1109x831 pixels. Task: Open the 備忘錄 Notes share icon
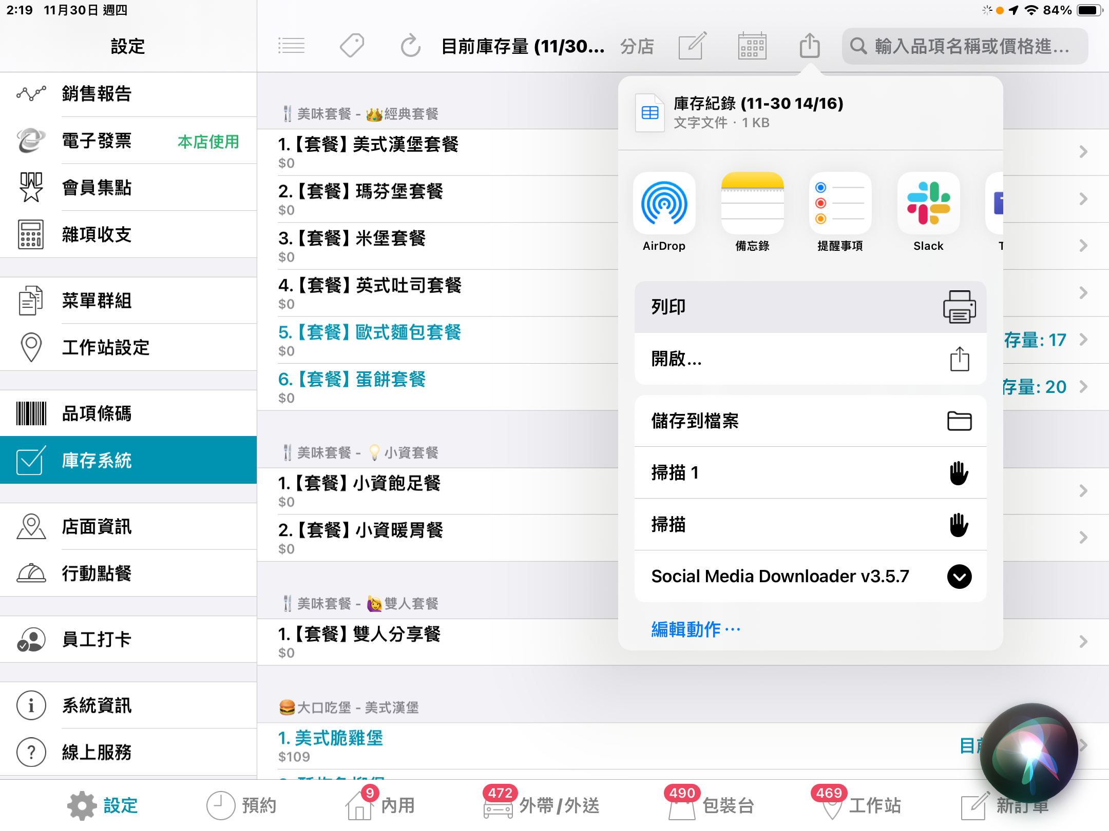click(x=752, y=204)
